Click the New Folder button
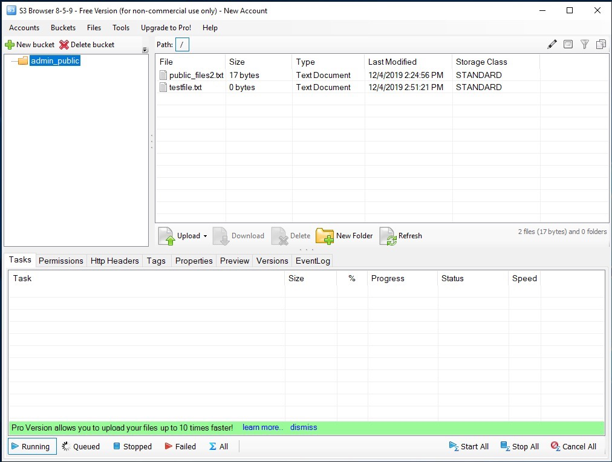Screen dimensions: 612x462 (x=344, y=236)
